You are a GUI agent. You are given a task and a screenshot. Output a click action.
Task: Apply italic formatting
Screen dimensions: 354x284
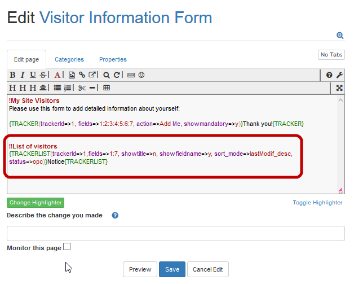[23, 75]
